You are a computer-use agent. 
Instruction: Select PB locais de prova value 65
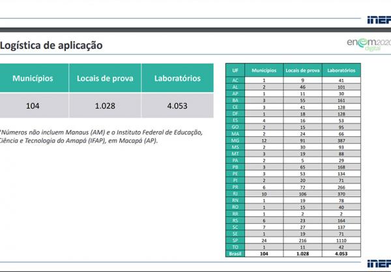pyautogui.click(x=302, y=167)
